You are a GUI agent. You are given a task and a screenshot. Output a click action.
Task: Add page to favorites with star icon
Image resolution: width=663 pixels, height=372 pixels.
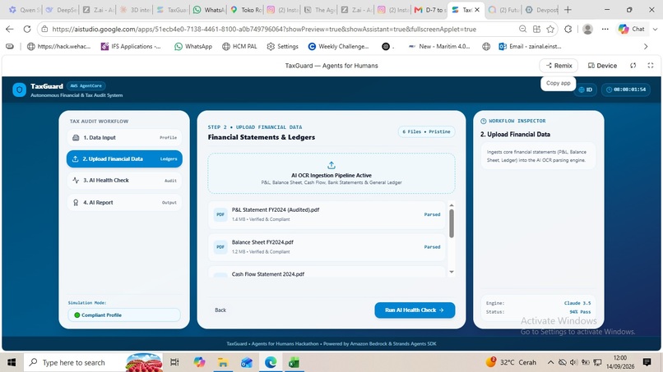point(550,29)
